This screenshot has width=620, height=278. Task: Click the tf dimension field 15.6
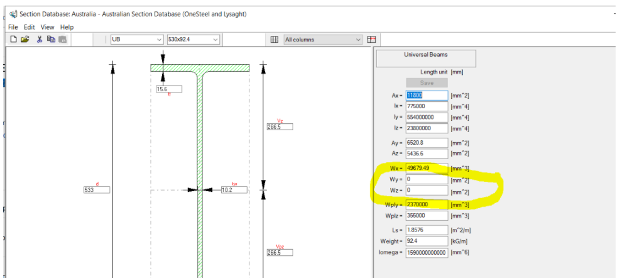tap(169, 89)
